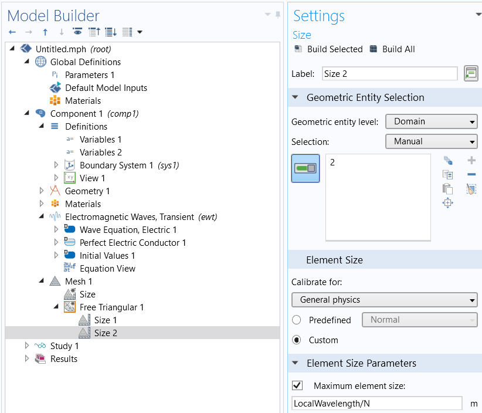Screen dimensions: 482x413
Task: Click the minus icon to remove from selection
Action: coord(471,175)
